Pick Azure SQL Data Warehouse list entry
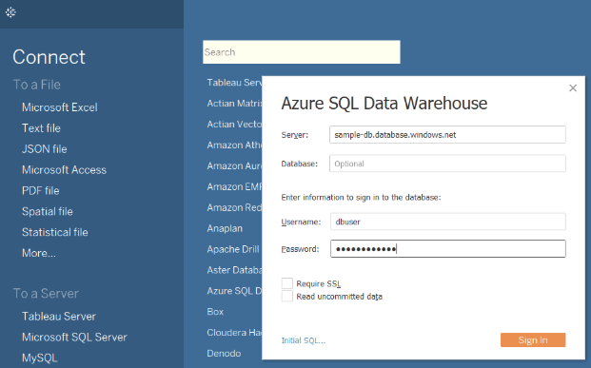The height and width of the screenshot is (368, 591). [x=234, y=291]
